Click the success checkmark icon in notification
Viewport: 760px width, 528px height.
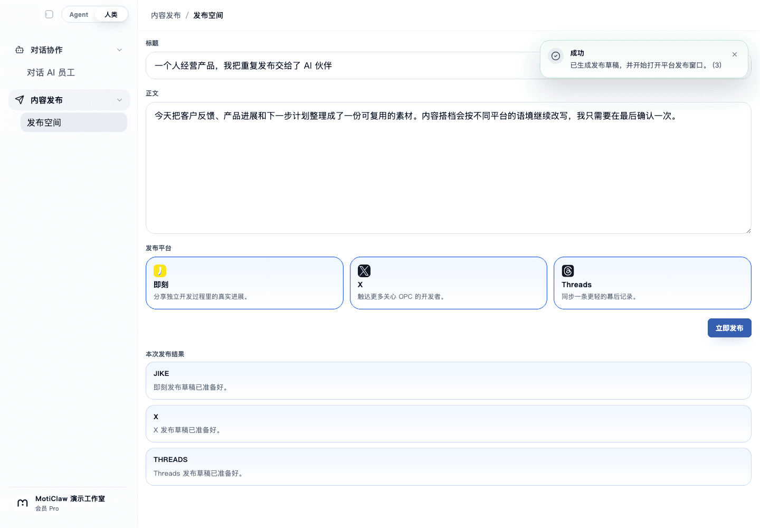click(556, 56)
